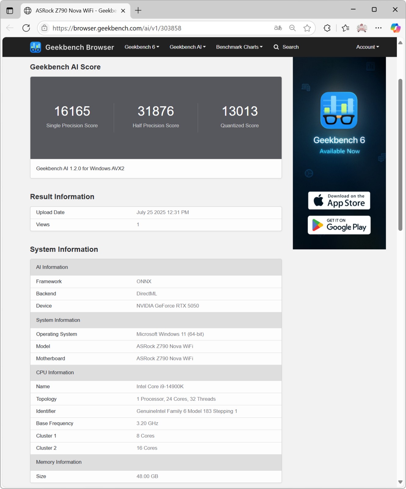Minimize the browser window
406x489 pixels.
click(353, 9)
